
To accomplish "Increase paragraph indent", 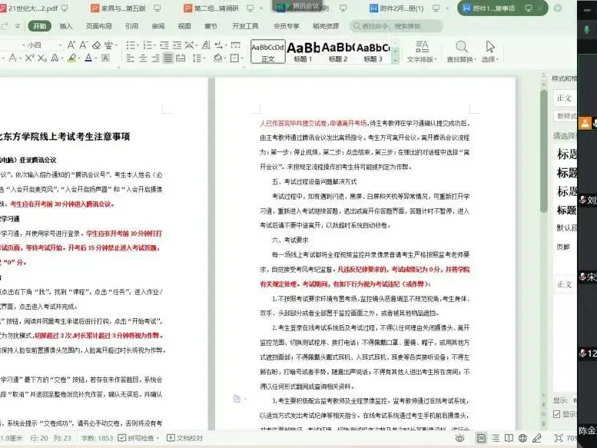I will 177,45.
